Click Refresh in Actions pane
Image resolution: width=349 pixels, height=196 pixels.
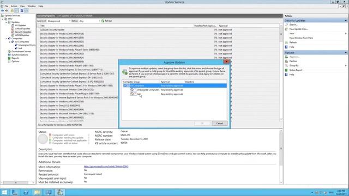(293, 42)
